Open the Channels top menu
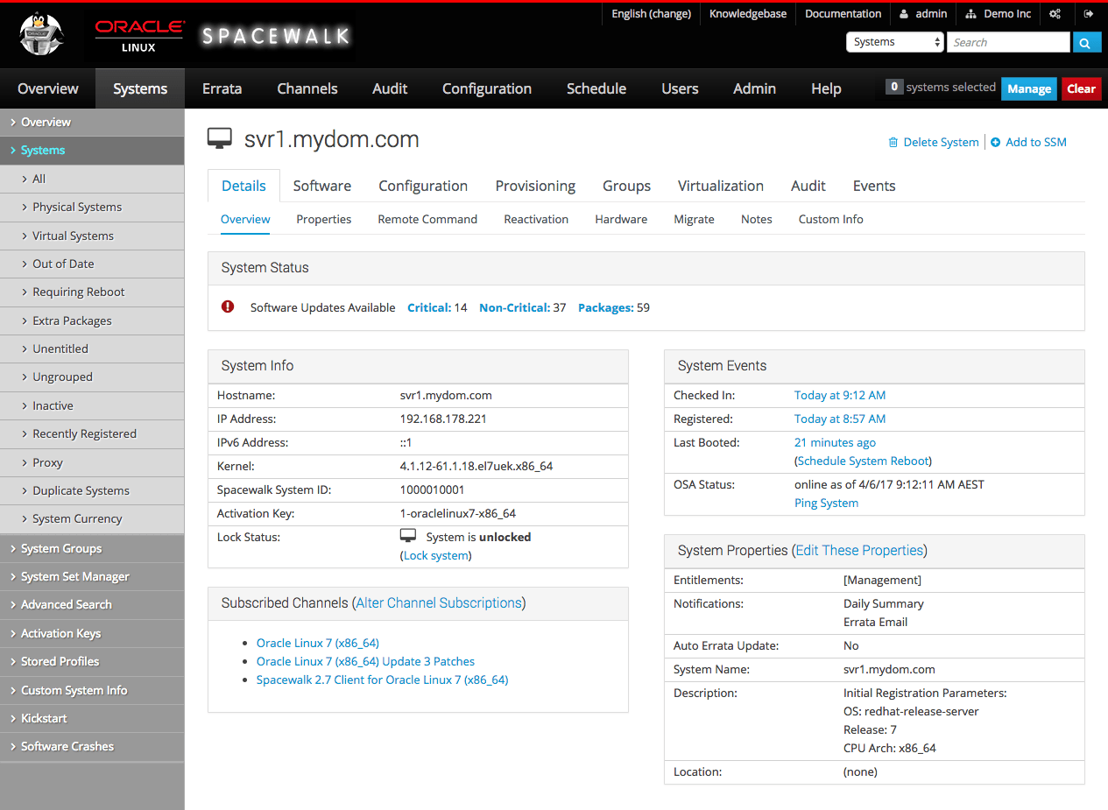Viewport: 1108px width, 810px height. 307,88
